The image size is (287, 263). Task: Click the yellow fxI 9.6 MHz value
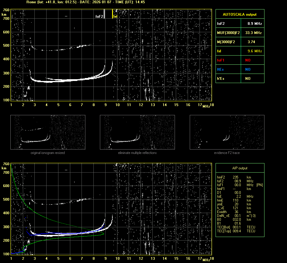click(x=255, y=51)
